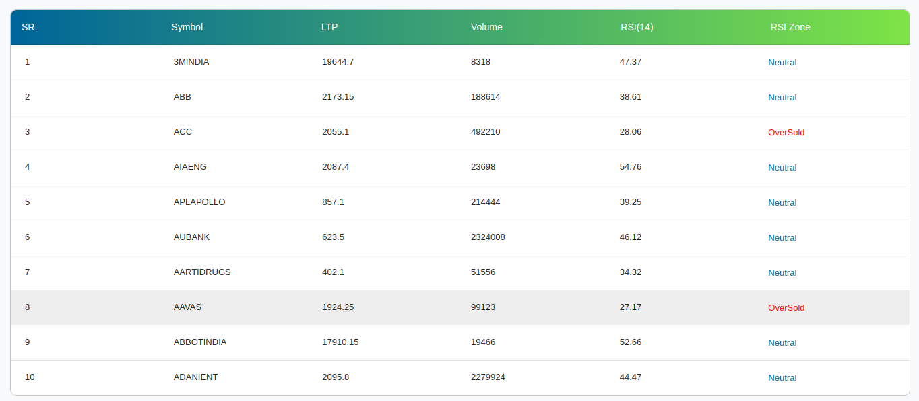Sort by the Symbol column header
This screenshot has height=401, width=919.
pos(187,27)
